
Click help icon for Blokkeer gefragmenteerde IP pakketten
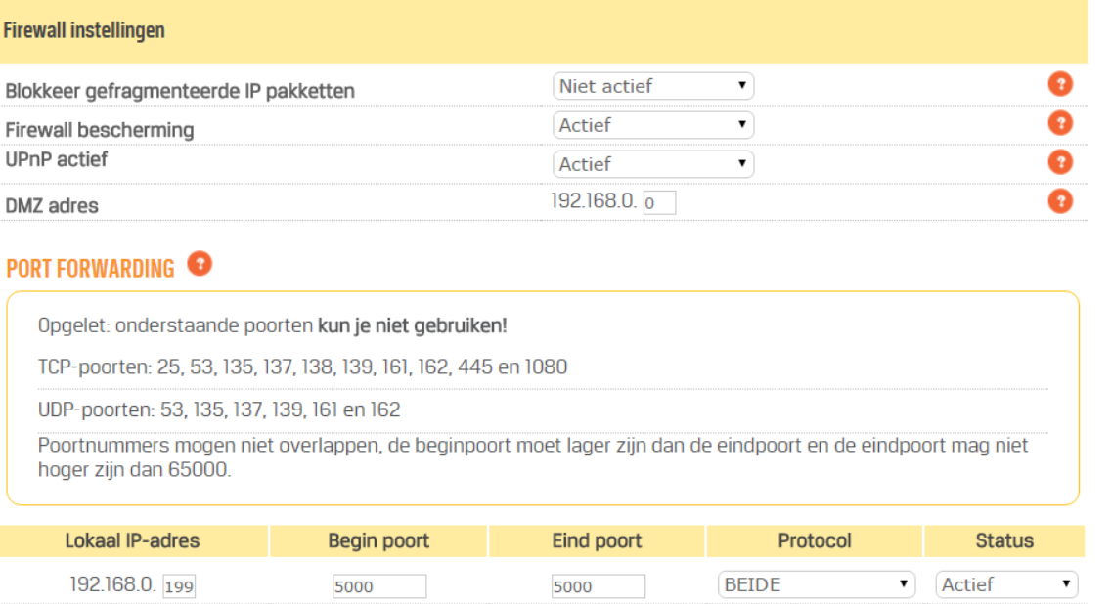[1059, 85]
